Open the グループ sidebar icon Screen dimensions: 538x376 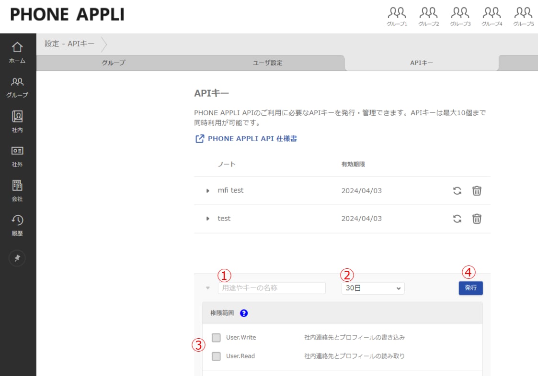17,87
